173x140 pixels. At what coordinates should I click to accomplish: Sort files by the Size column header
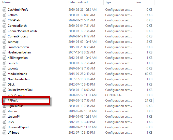[x=138, y=2]
